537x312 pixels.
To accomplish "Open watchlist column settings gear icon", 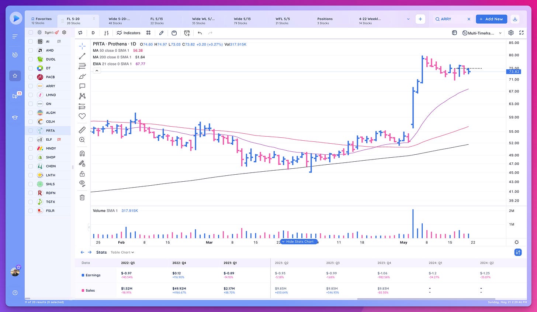I will 64,32.
